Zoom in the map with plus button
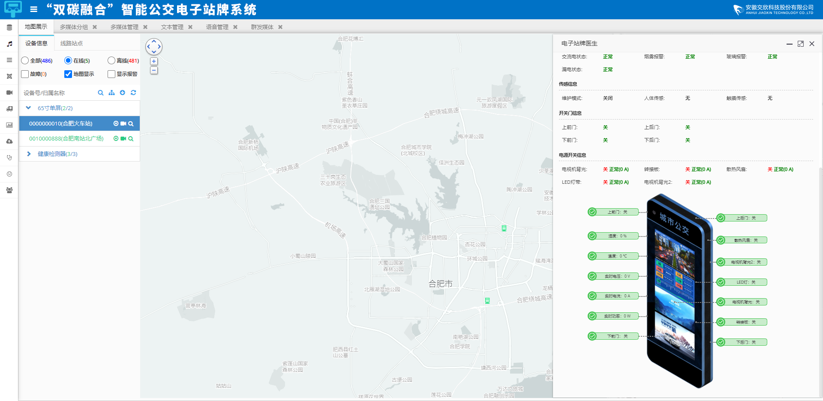 point(154,61)
